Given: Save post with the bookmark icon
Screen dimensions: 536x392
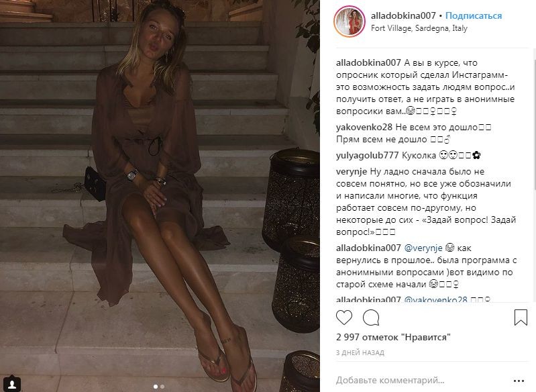Looking at the screenshot, I should (521, 317).
